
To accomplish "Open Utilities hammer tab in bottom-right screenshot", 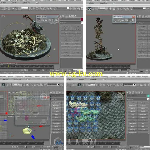I will coord(142,93).
